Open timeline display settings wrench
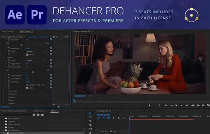Screen dimensions: 210x134 tap(118, 118)
